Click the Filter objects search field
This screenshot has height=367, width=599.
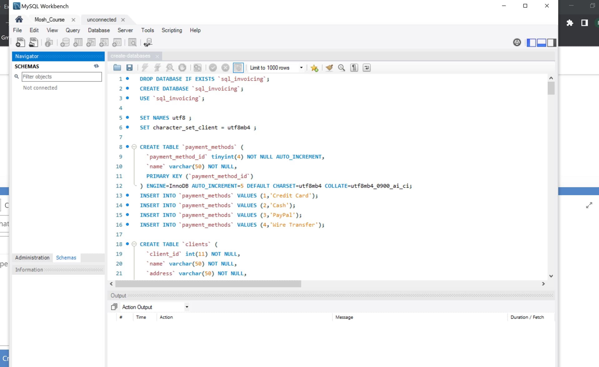62,76
